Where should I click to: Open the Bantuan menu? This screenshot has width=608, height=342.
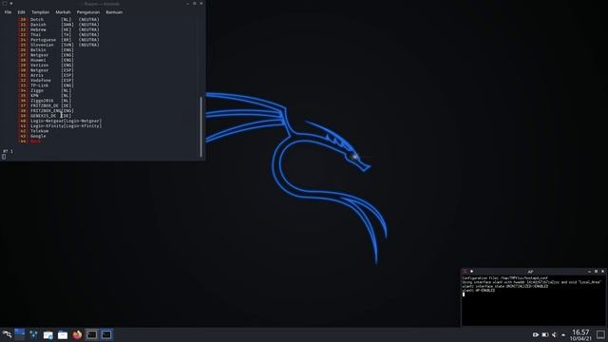pos(114,12)
